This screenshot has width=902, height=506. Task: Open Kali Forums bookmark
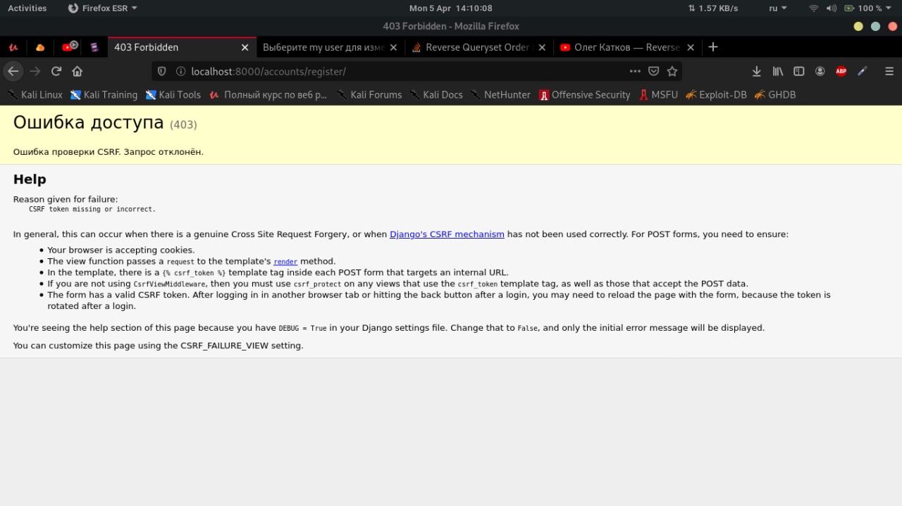pos(369,94)
